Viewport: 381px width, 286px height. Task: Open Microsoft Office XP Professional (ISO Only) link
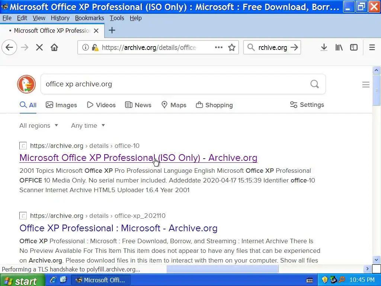point(138,158)
